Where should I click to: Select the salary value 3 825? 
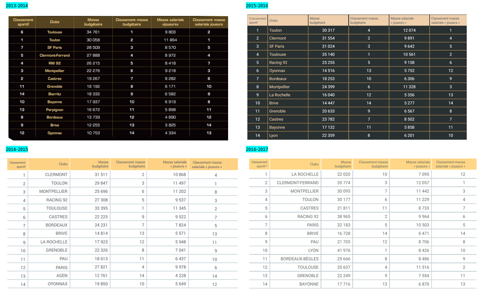[x=170, y=125]
